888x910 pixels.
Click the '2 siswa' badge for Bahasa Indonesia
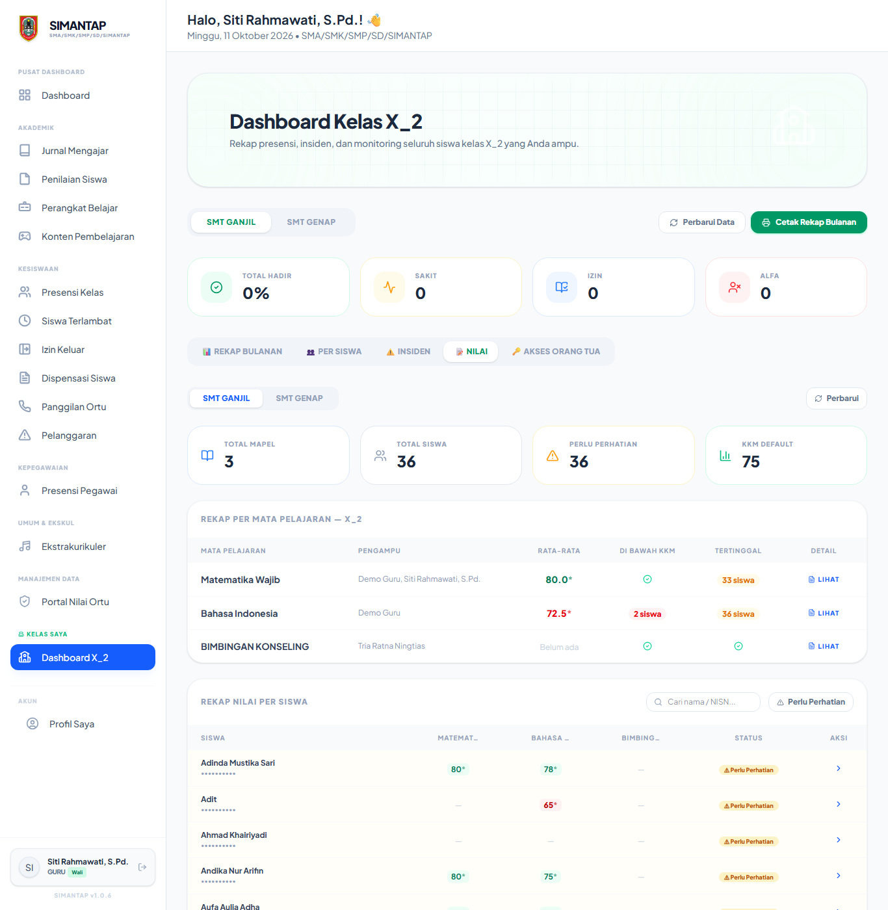pos(647,614)
